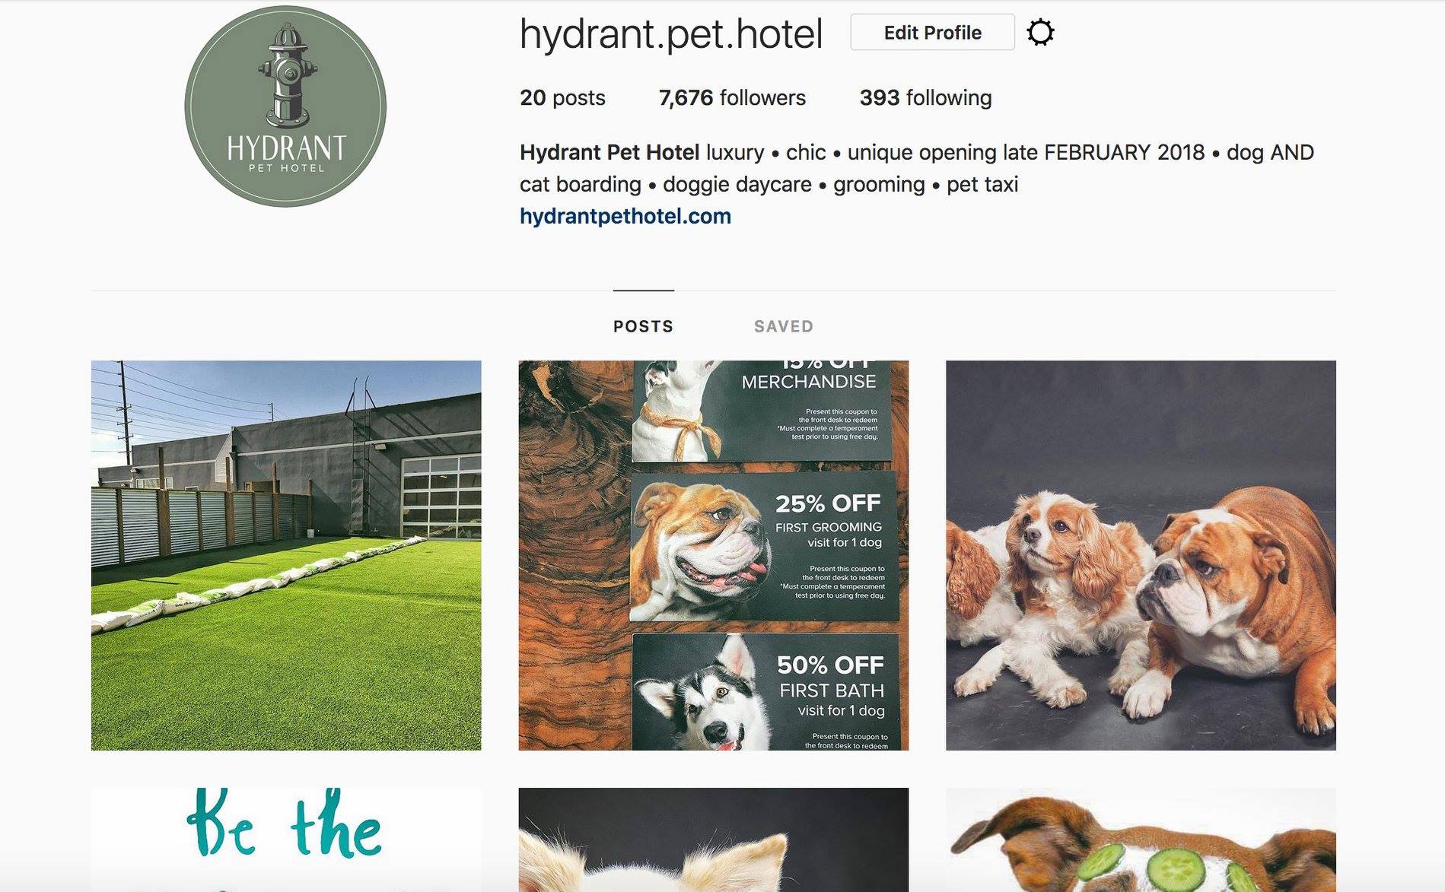Open the settings gear icon
1445x892 pixels.
click(x=1040, y=33)
